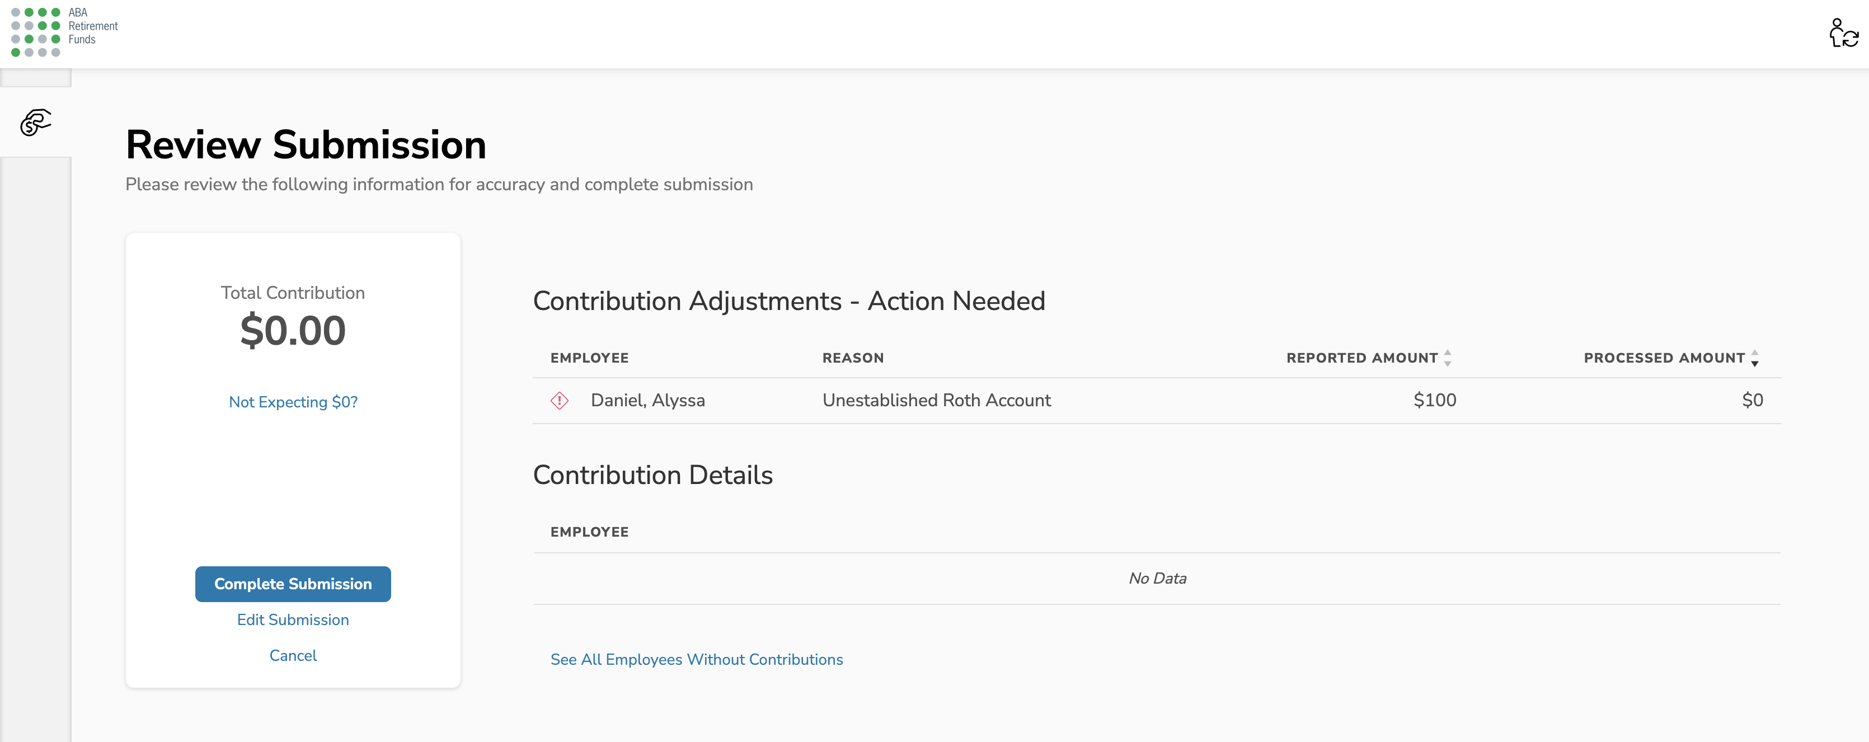Click the Employee column header in Adjustments table
Viewport: 1869px width, 742px height.
[x=589, y=358]
